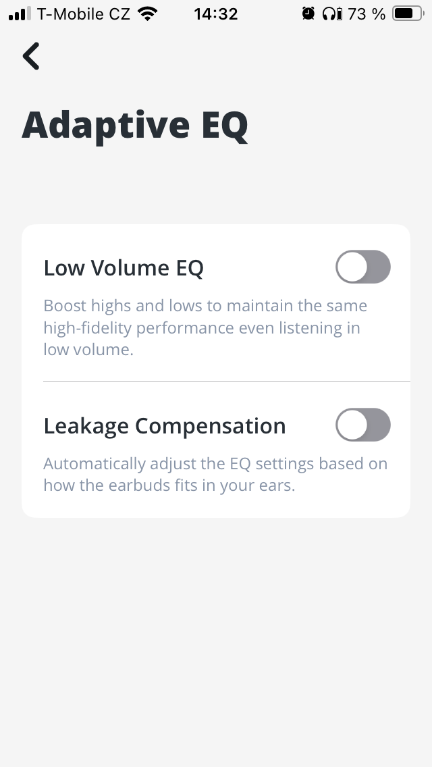
Task: Tap the 73 % battery percentage text
Action: [367, 14]
